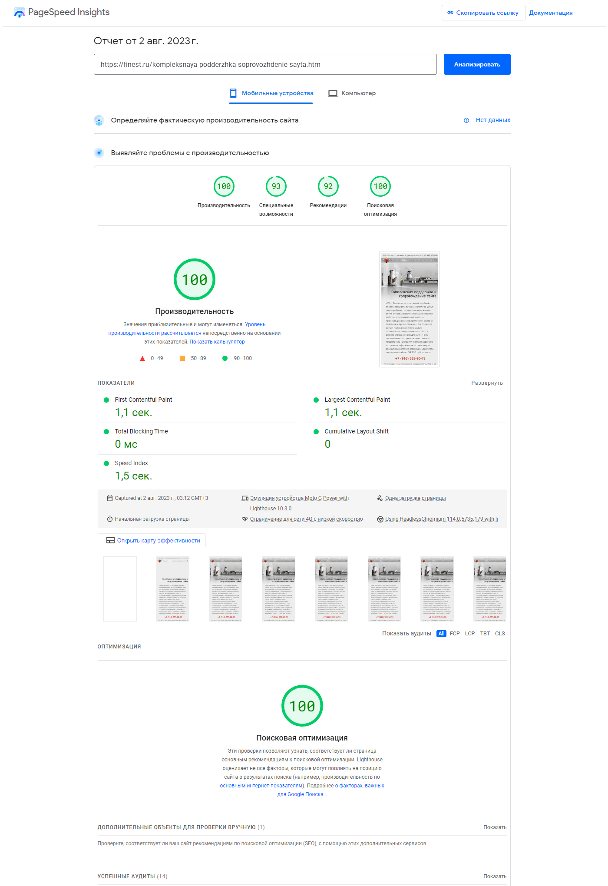Click the Total Blocking Time metric
The height and width of the screenshot is (886, 608).
(197, 439)
